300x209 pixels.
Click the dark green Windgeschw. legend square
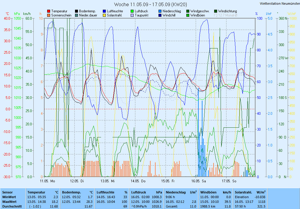point(188,11)
